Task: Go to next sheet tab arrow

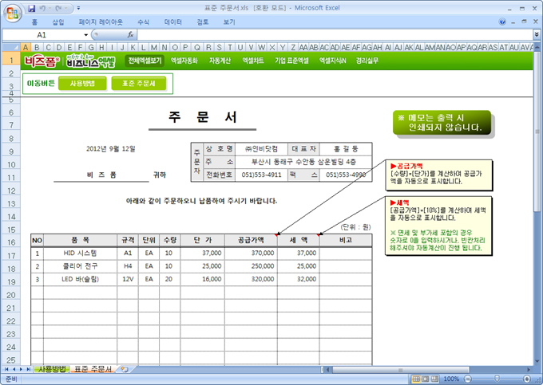Action: pos(21,369)
